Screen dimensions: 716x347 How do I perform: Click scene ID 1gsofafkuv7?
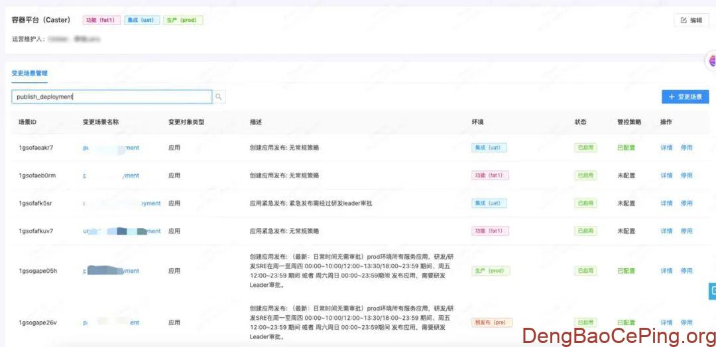click(36, 231)
